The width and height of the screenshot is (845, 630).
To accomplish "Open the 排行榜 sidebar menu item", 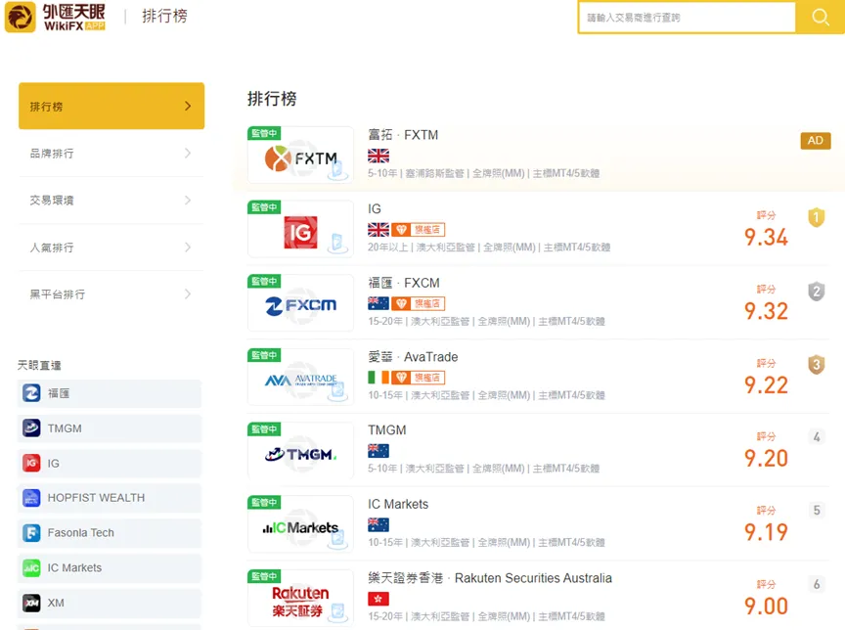I will [111, 106].
